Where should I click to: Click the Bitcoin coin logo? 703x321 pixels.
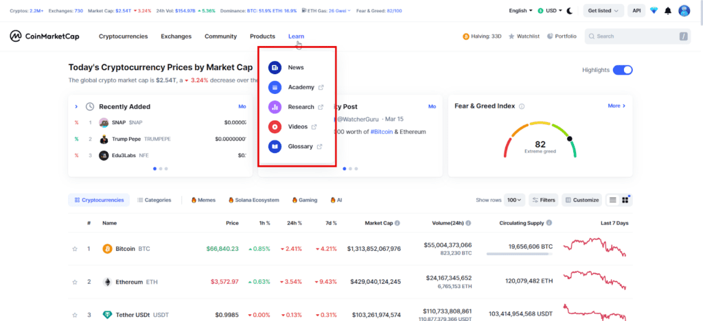[x=107, y=249]
